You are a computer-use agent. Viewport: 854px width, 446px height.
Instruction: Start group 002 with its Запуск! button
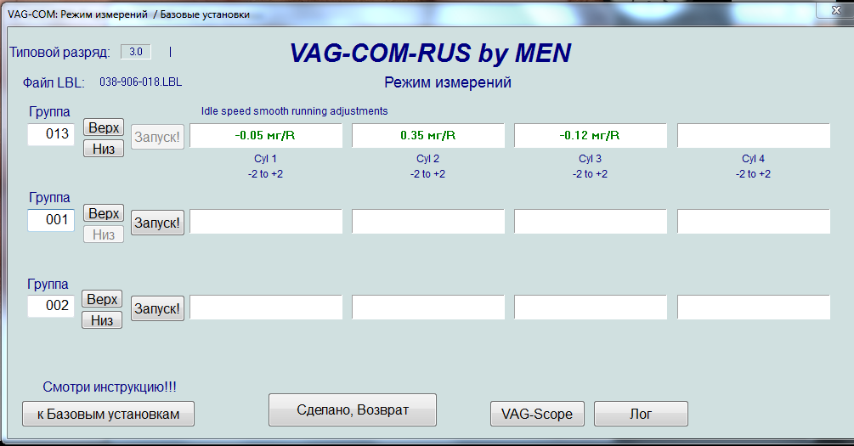coord(157,308)
